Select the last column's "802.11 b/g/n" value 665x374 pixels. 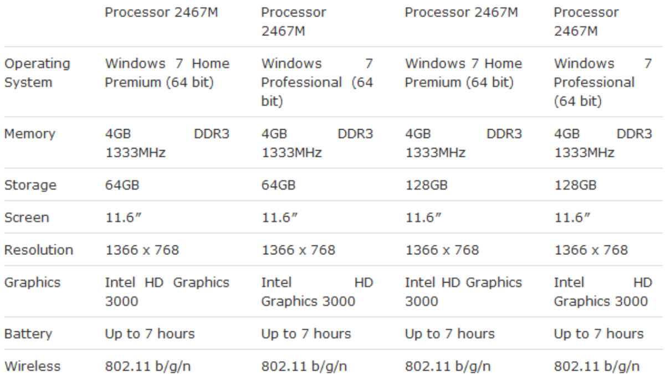point(597,366)
